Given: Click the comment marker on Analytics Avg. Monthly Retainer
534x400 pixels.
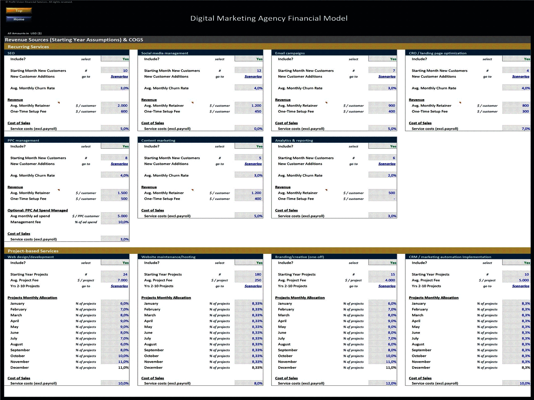Looking at the screenshot, I should pos(326,189).
